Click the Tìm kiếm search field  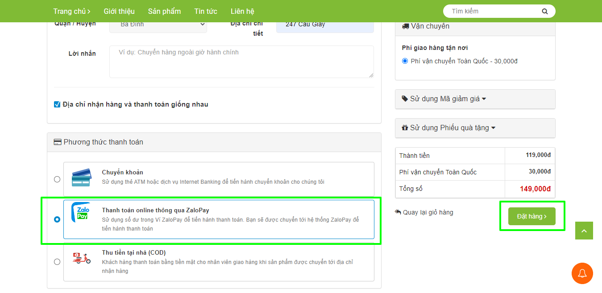(493, 11)
